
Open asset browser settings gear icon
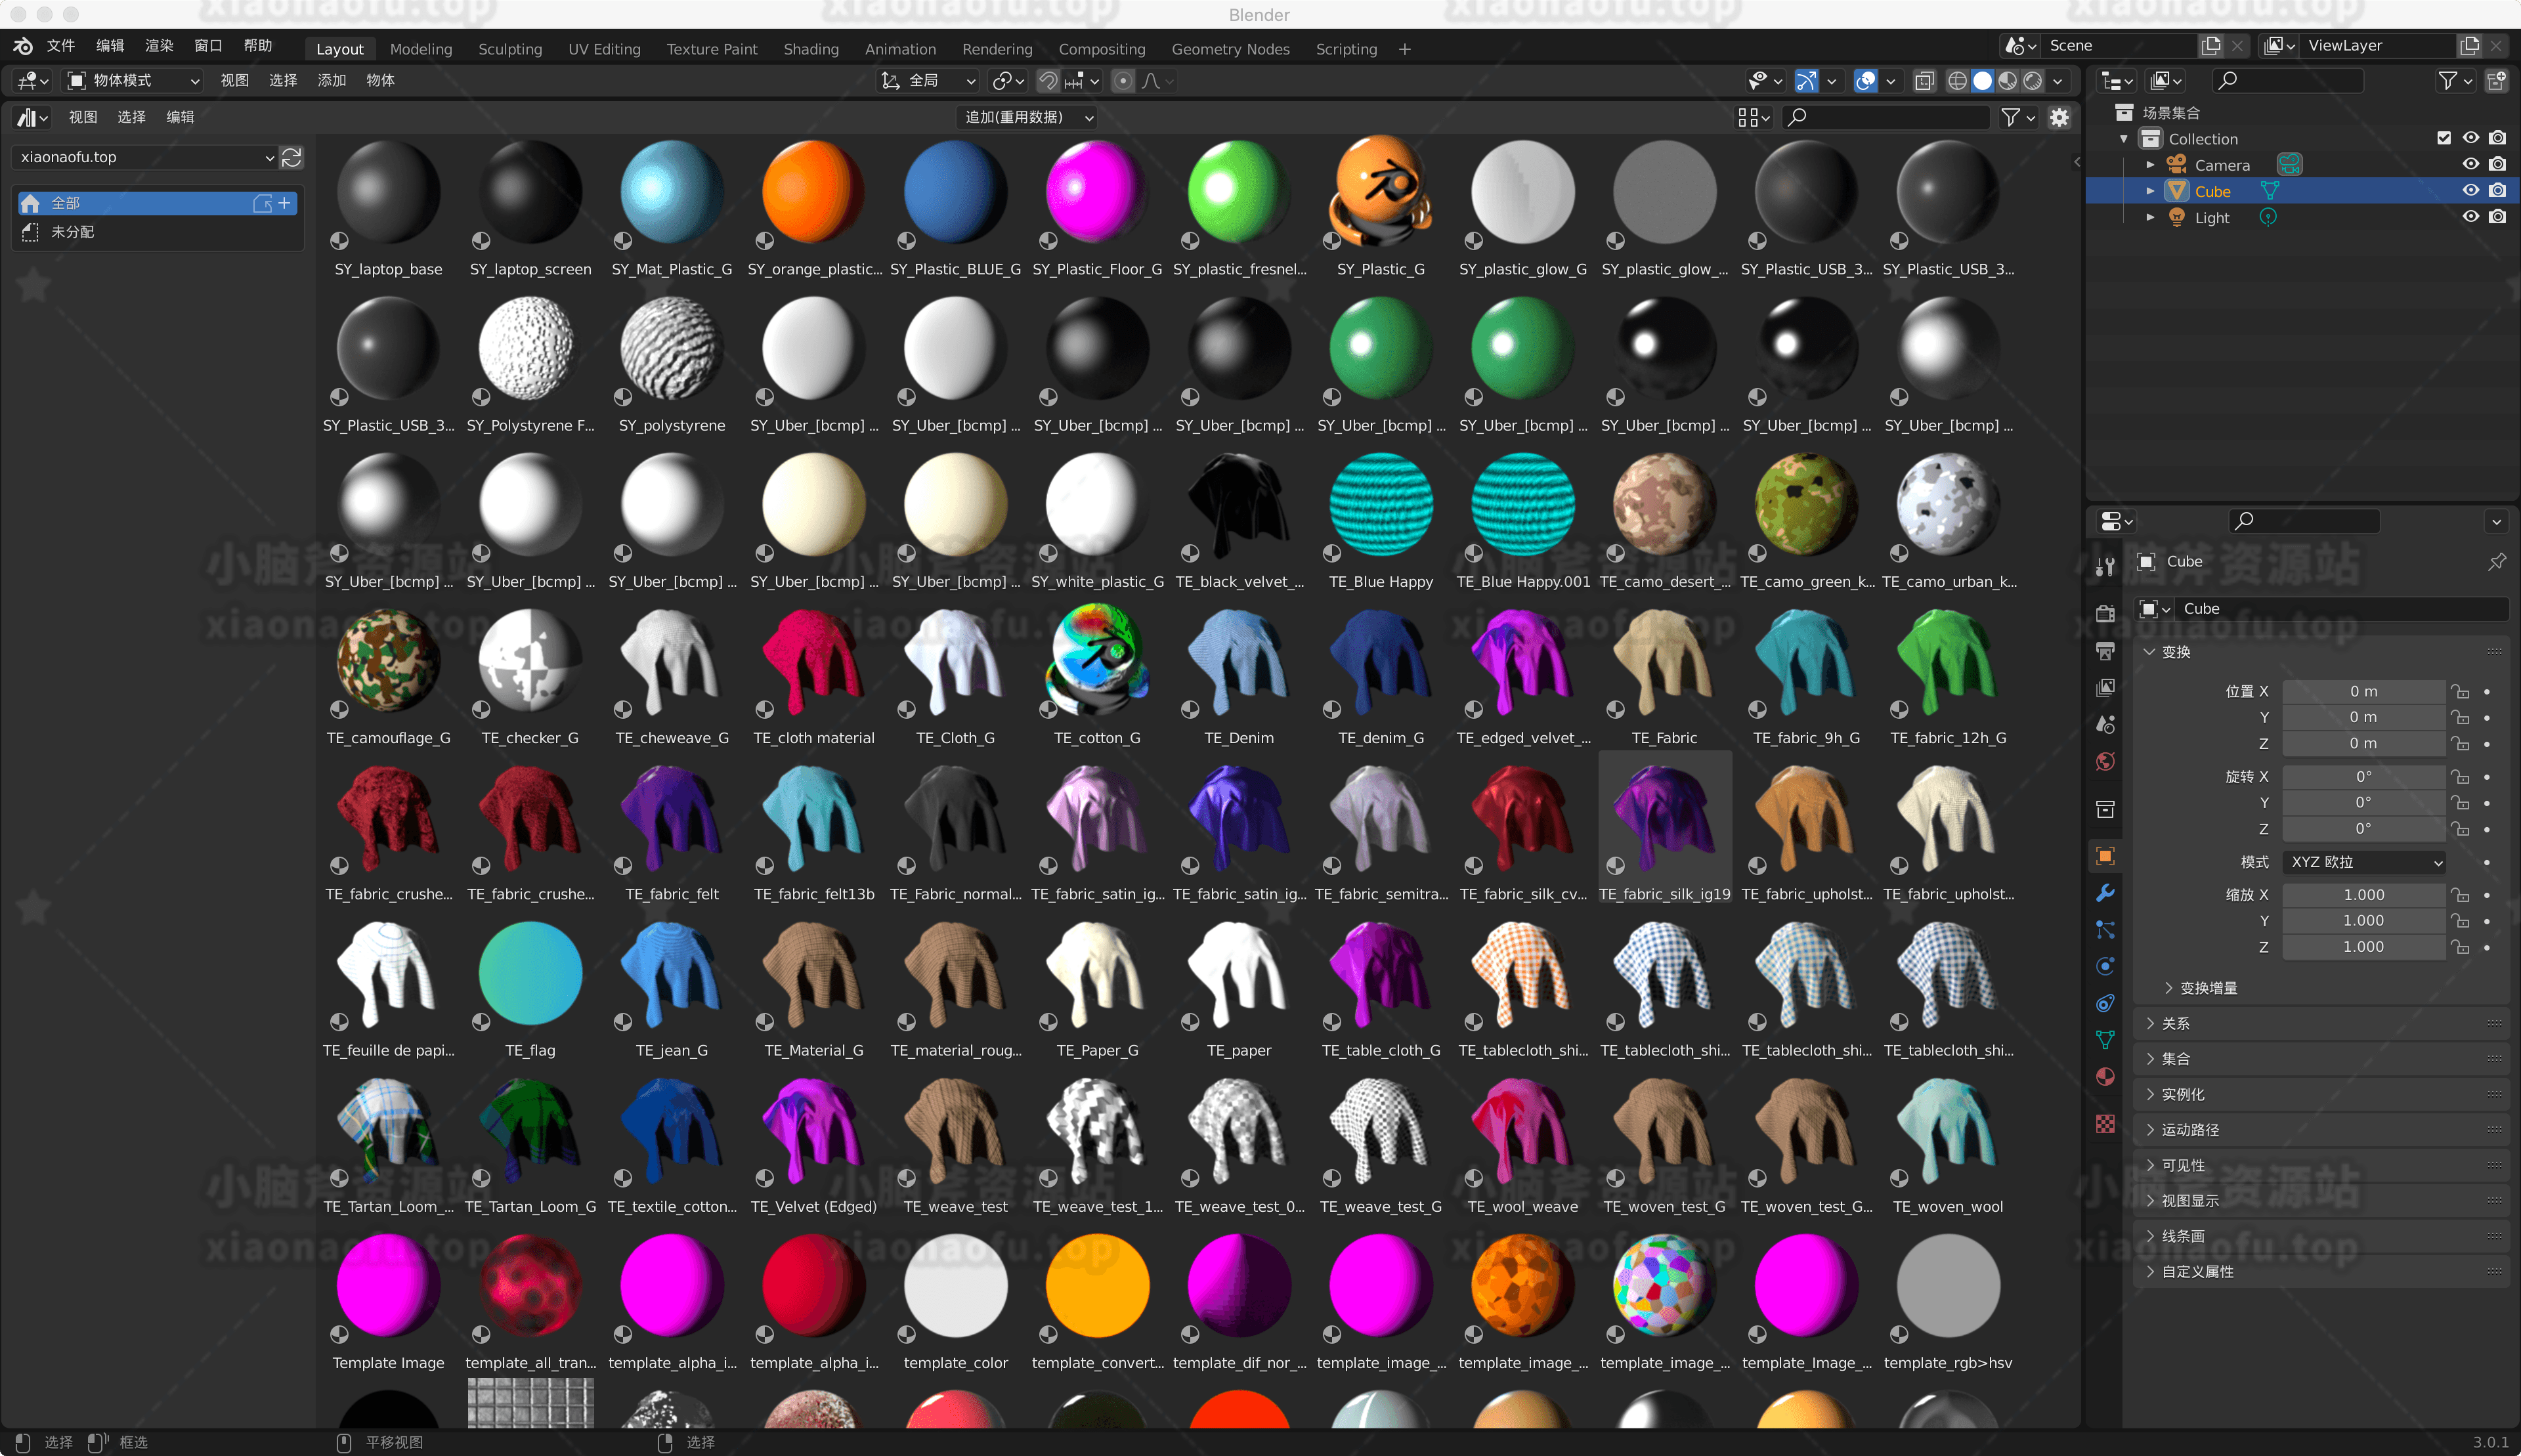(2059, 117)
